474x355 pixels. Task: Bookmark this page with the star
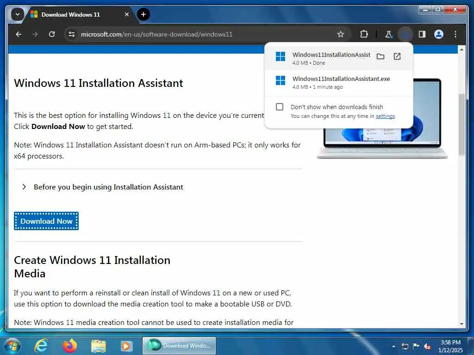point(341,34)
